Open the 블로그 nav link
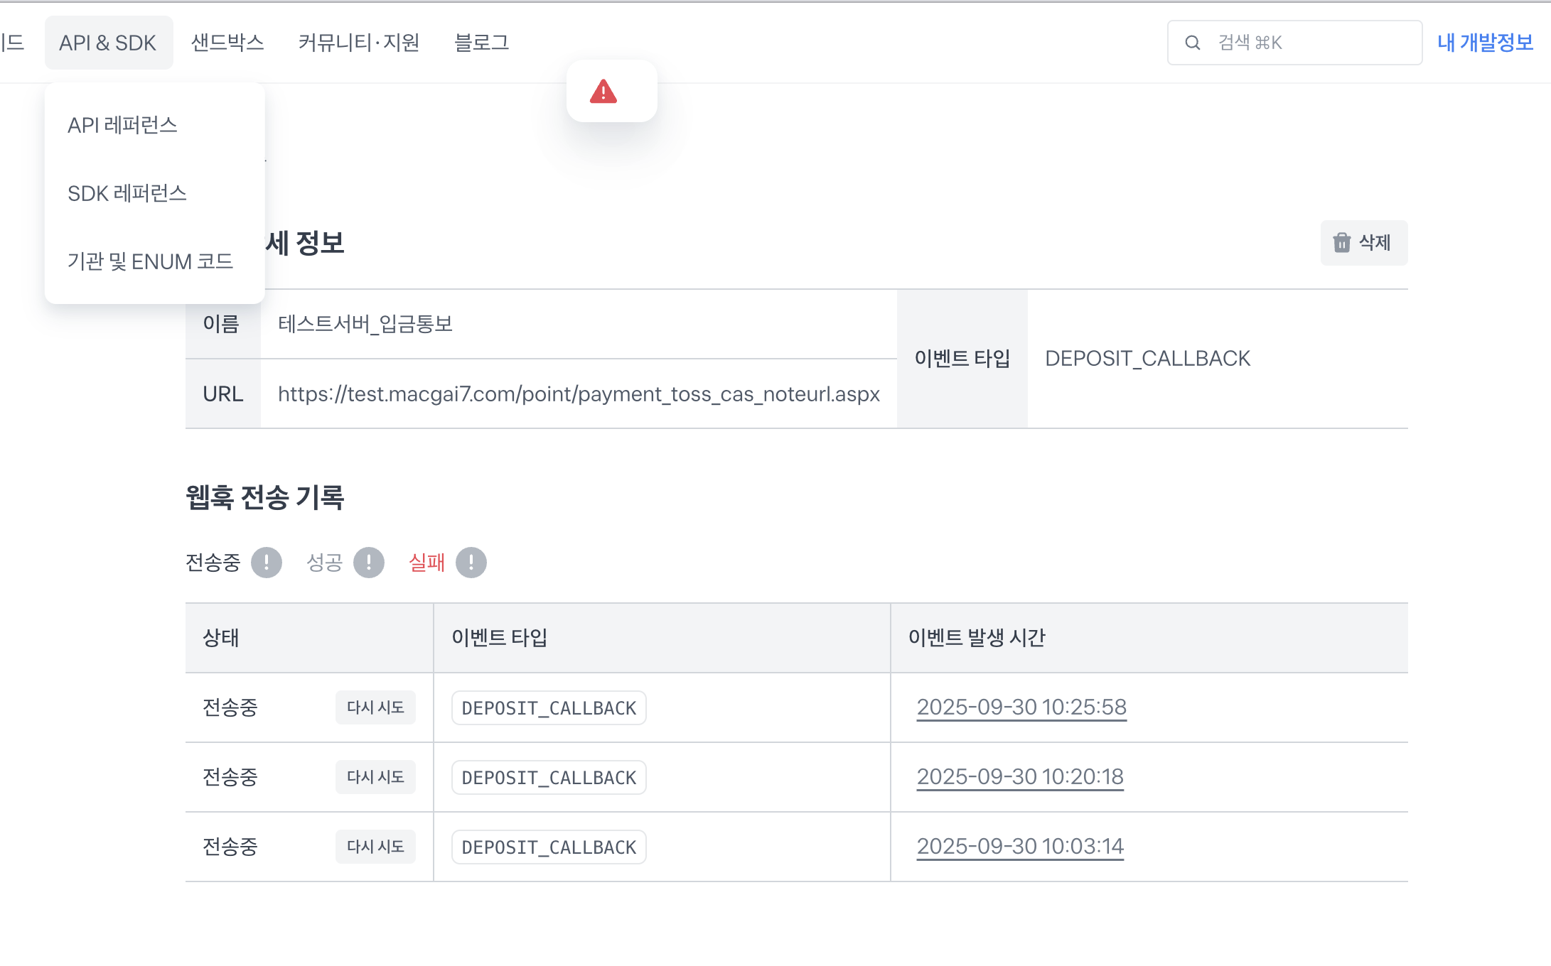Image resolution: width=1551 pixels, height=966 pixels. [481, 43]
